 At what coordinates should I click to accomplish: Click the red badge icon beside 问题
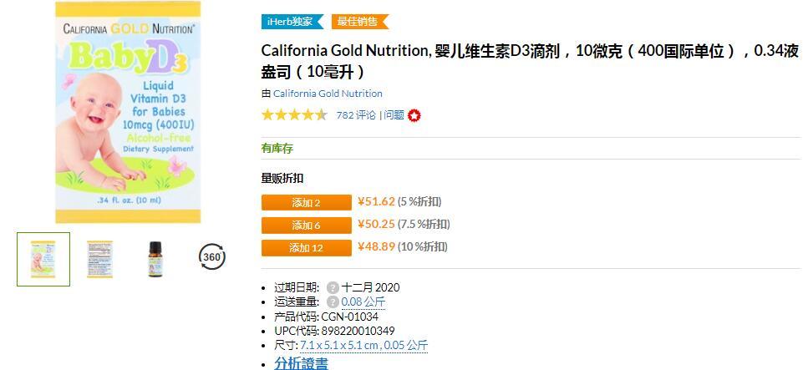point(414,115)
